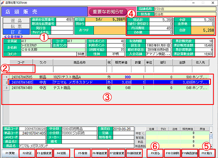Screen dimensions: 218x158
Task: Click F6 単価変更 button
Action: click(x=100, y=154)
